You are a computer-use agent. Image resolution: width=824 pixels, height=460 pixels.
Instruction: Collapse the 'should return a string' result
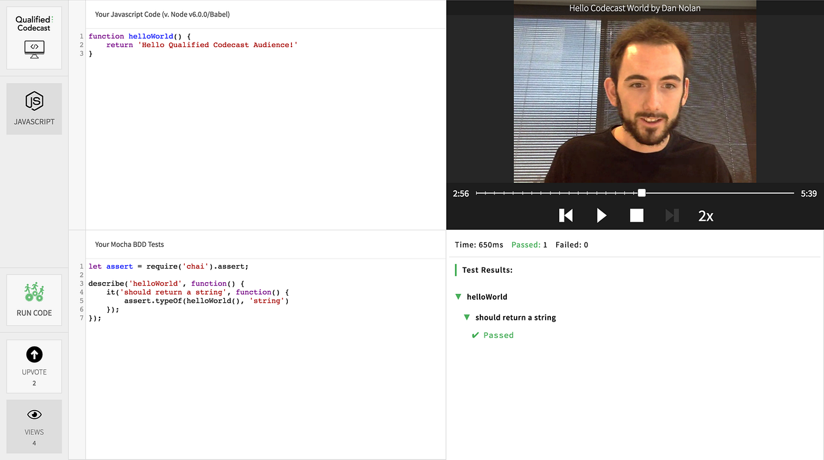[467, 317]
